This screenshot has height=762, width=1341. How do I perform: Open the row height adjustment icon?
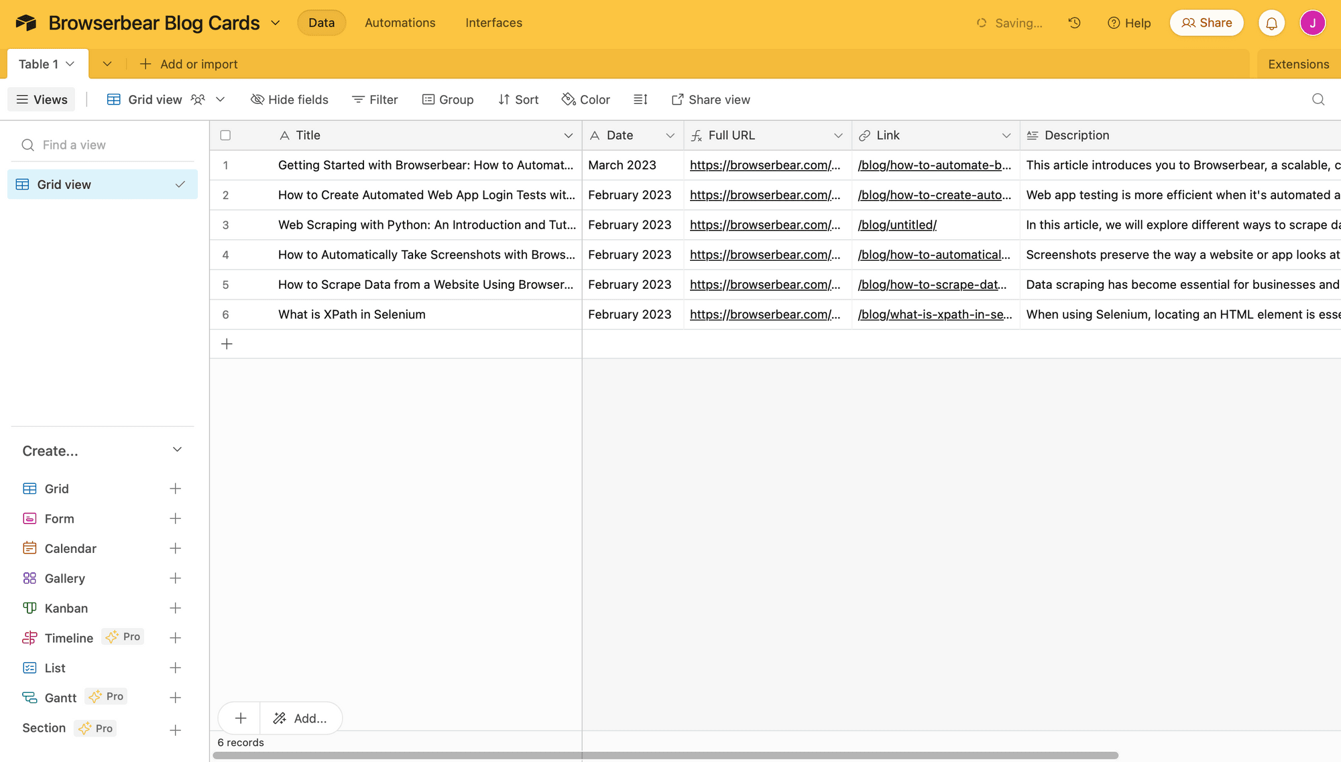click(640, 99)
